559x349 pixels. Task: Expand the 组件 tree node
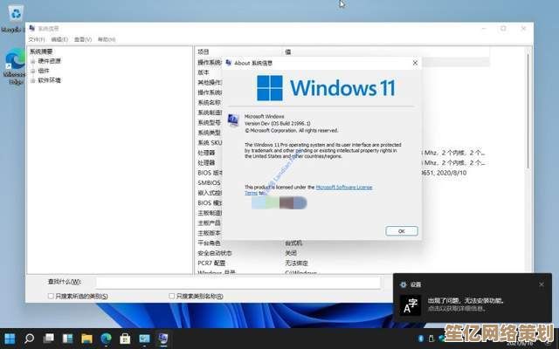click(x=33, y=71)
